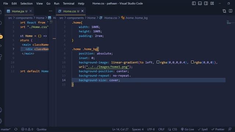235x132 pixels.
Task: Open Customize Layout icon
Action: tap(212, 3)
